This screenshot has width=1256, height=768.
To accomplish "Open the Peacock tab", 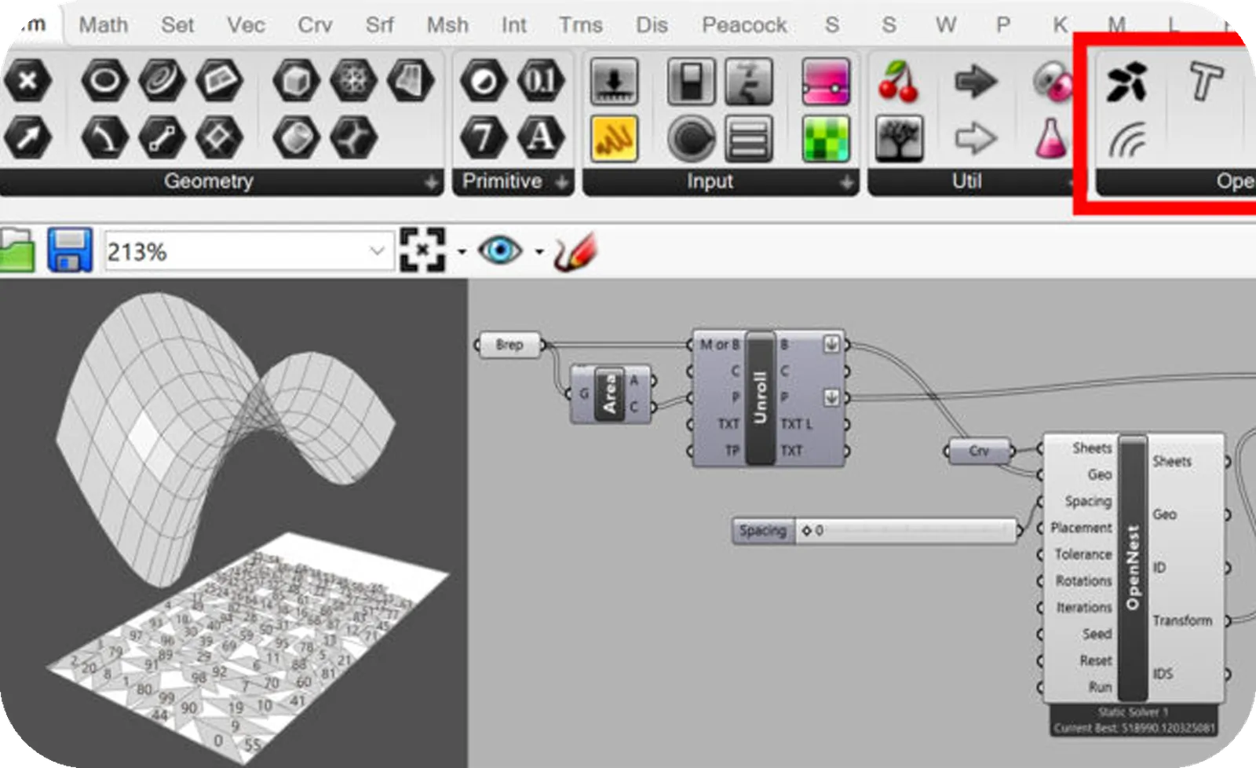I will pos(743,25).
